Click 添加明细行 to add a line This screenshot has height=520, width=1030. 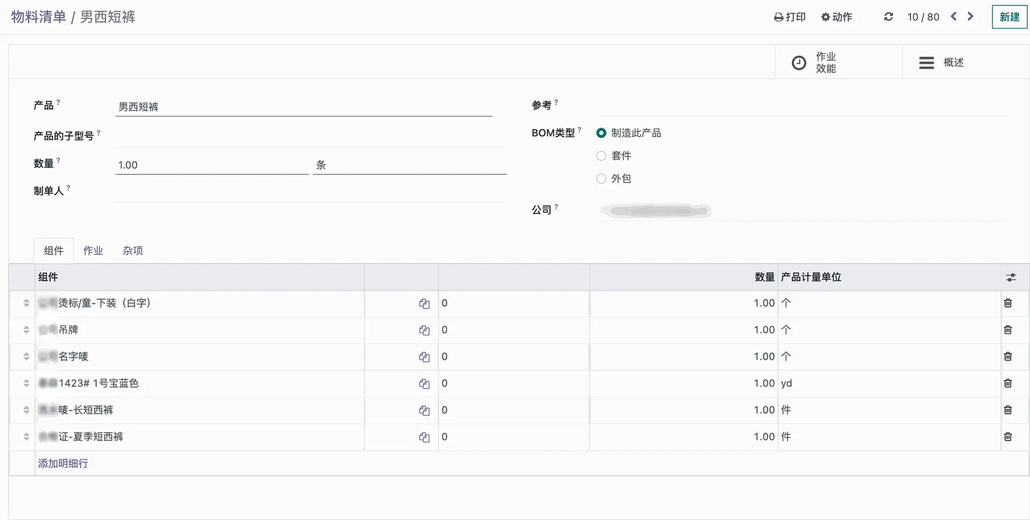(63, 464)
